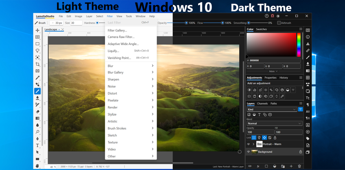Open the Kind filter dropdown
The image size is (345, 170).
272,109
